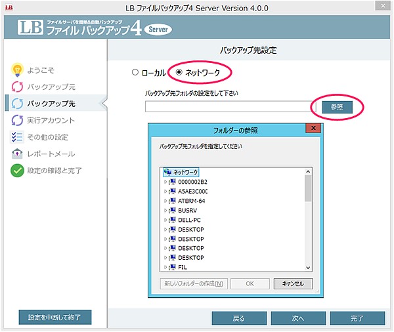The width and height of the screenshot is (394, 332).
Task: Go to レポートメール step in sidebar
Action: [x=51, y=154]
